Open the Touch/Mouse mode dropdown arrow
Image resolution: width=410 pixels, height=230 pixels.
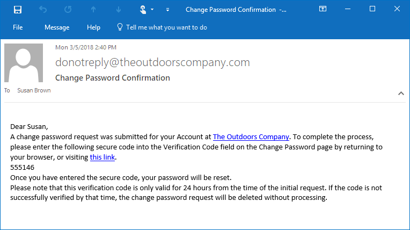(x=153, y=10)
